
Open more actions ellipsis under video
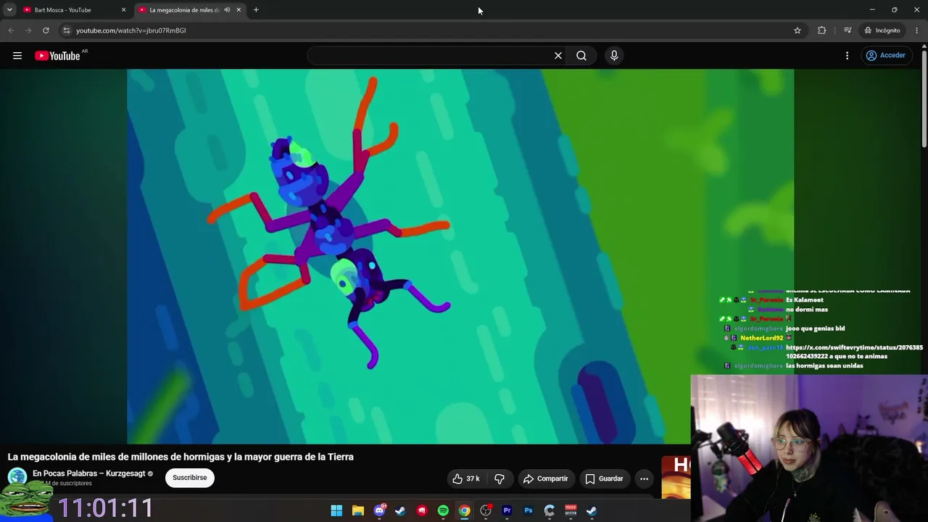coord(644,478)
